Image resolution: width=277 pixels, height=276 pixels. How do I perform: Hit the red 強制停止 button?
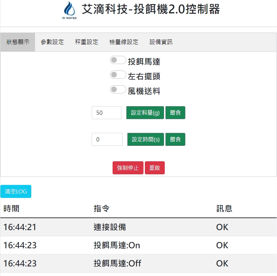(x=128, y=168)
